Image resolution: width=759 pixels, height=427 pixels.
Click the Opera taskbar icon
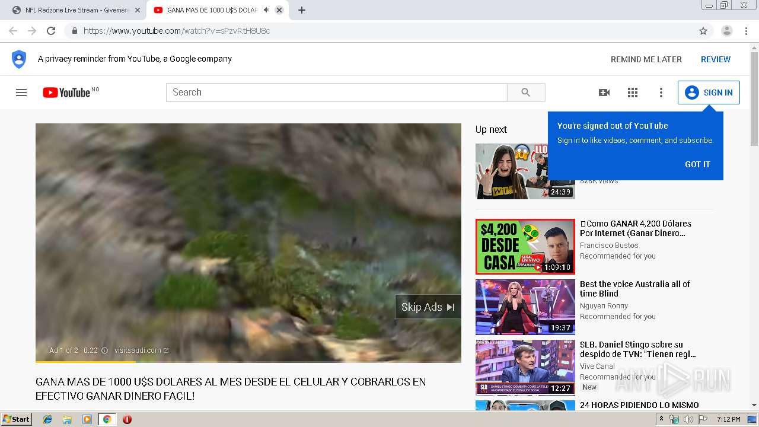tap(127, 419)
